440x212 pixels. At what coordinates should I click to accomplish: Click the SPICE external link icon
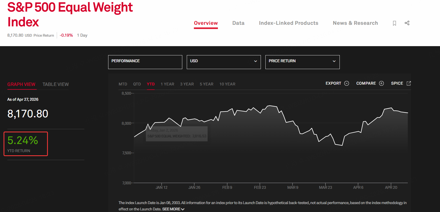(409, 83)
